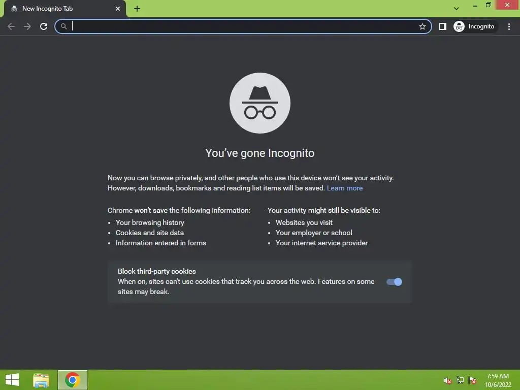Click 'You've gone Incognito' heading
This screenshot has width=520, height=390.
click(259, 153)
